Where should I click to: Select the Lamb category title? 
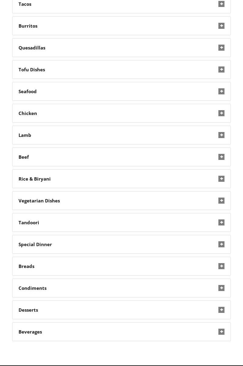(25, 135)
